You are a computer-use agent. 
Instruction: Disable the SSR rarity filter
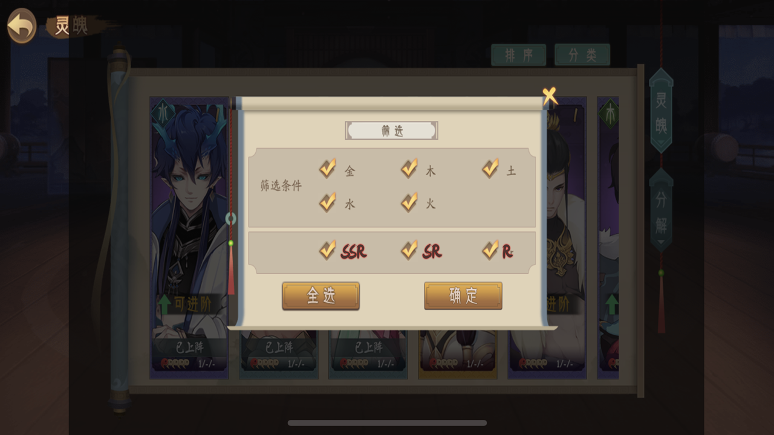click(x=328, y=250)
